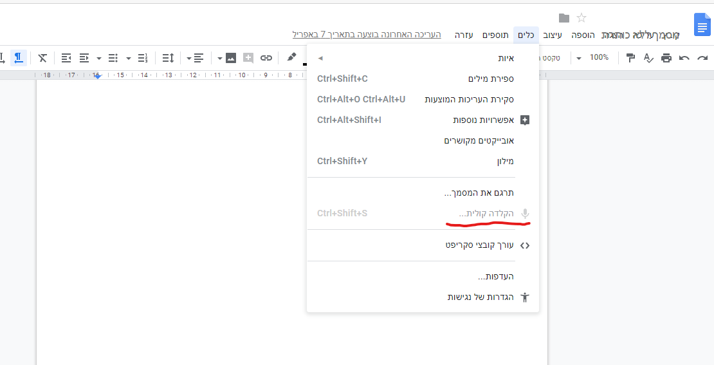Viewport: 714px width, 365px height.
Task: Select אובייקטים מקושרים menu entry
Action: coord(423,141)
